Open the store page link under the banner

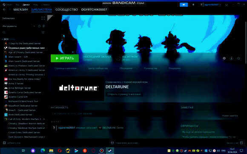pyautogui.click(x=66, y=68)
